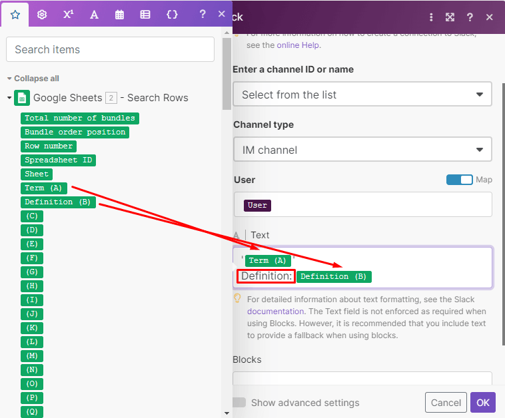Click the Search items field

pos(110,49)
